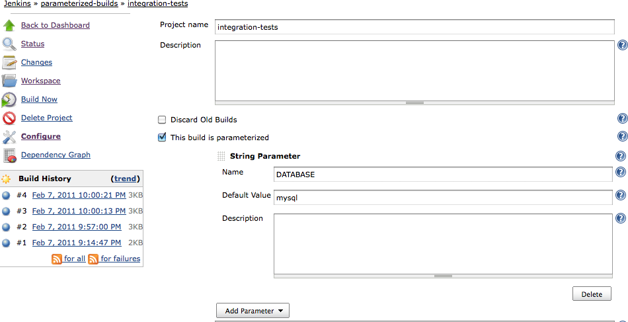Open the 'for all' RSS feed link
The height and width of the screenshot is (322, 628).
75,259
